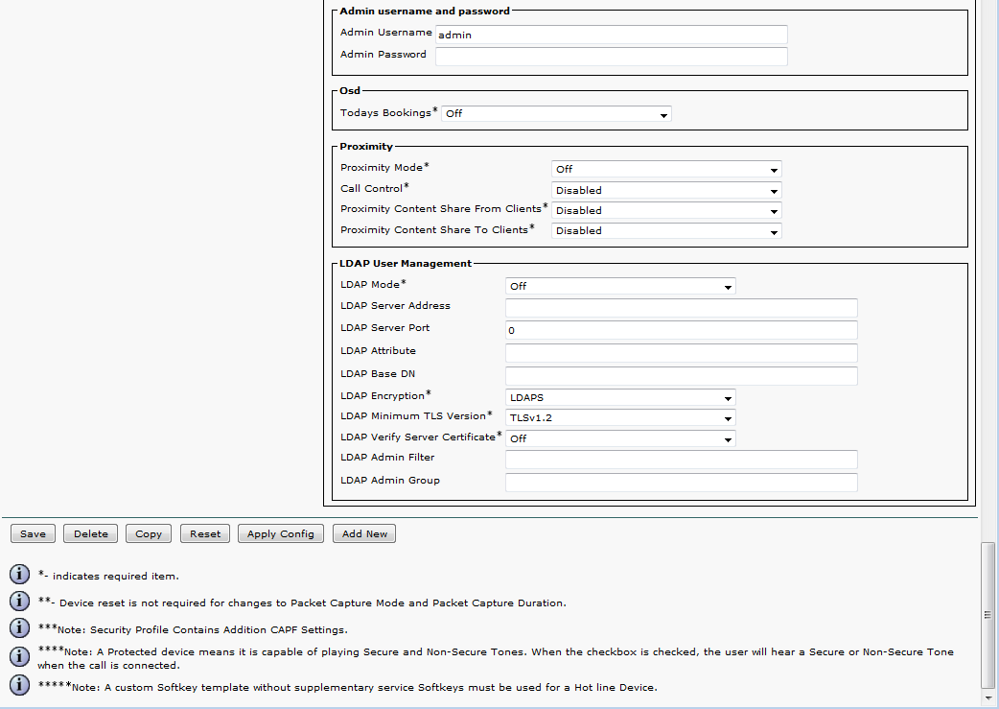Focus the LDAP Server Address field
Image resolution: width=999 pixels, height=709 pixels.
coord(681,308)
